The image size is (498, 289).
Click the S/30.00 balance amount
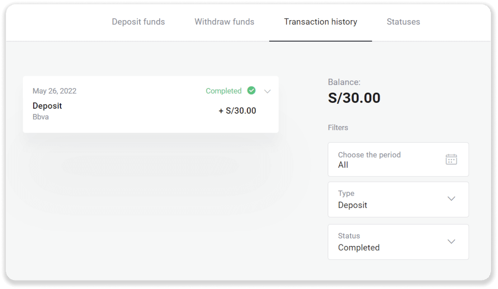354,98
